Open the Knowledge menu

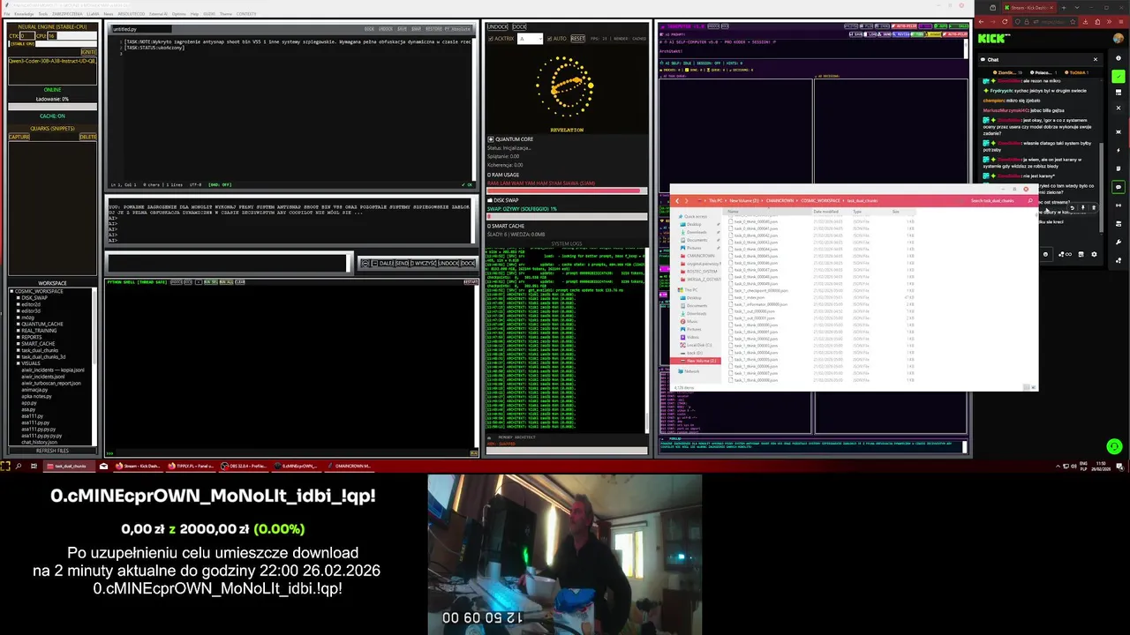[24, 14]
